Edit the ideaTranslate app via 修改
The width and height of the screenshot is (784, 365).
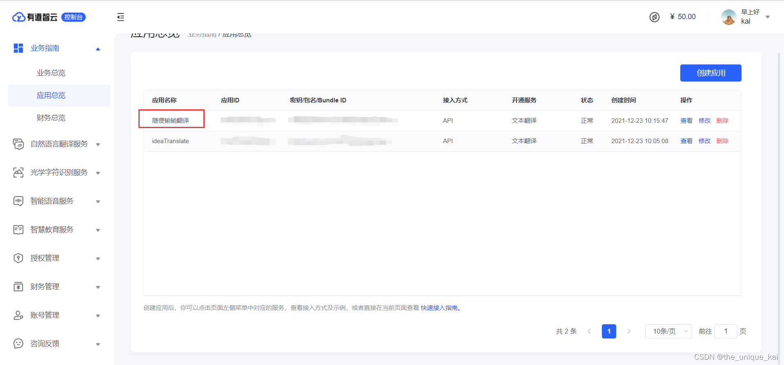(704, 141)
